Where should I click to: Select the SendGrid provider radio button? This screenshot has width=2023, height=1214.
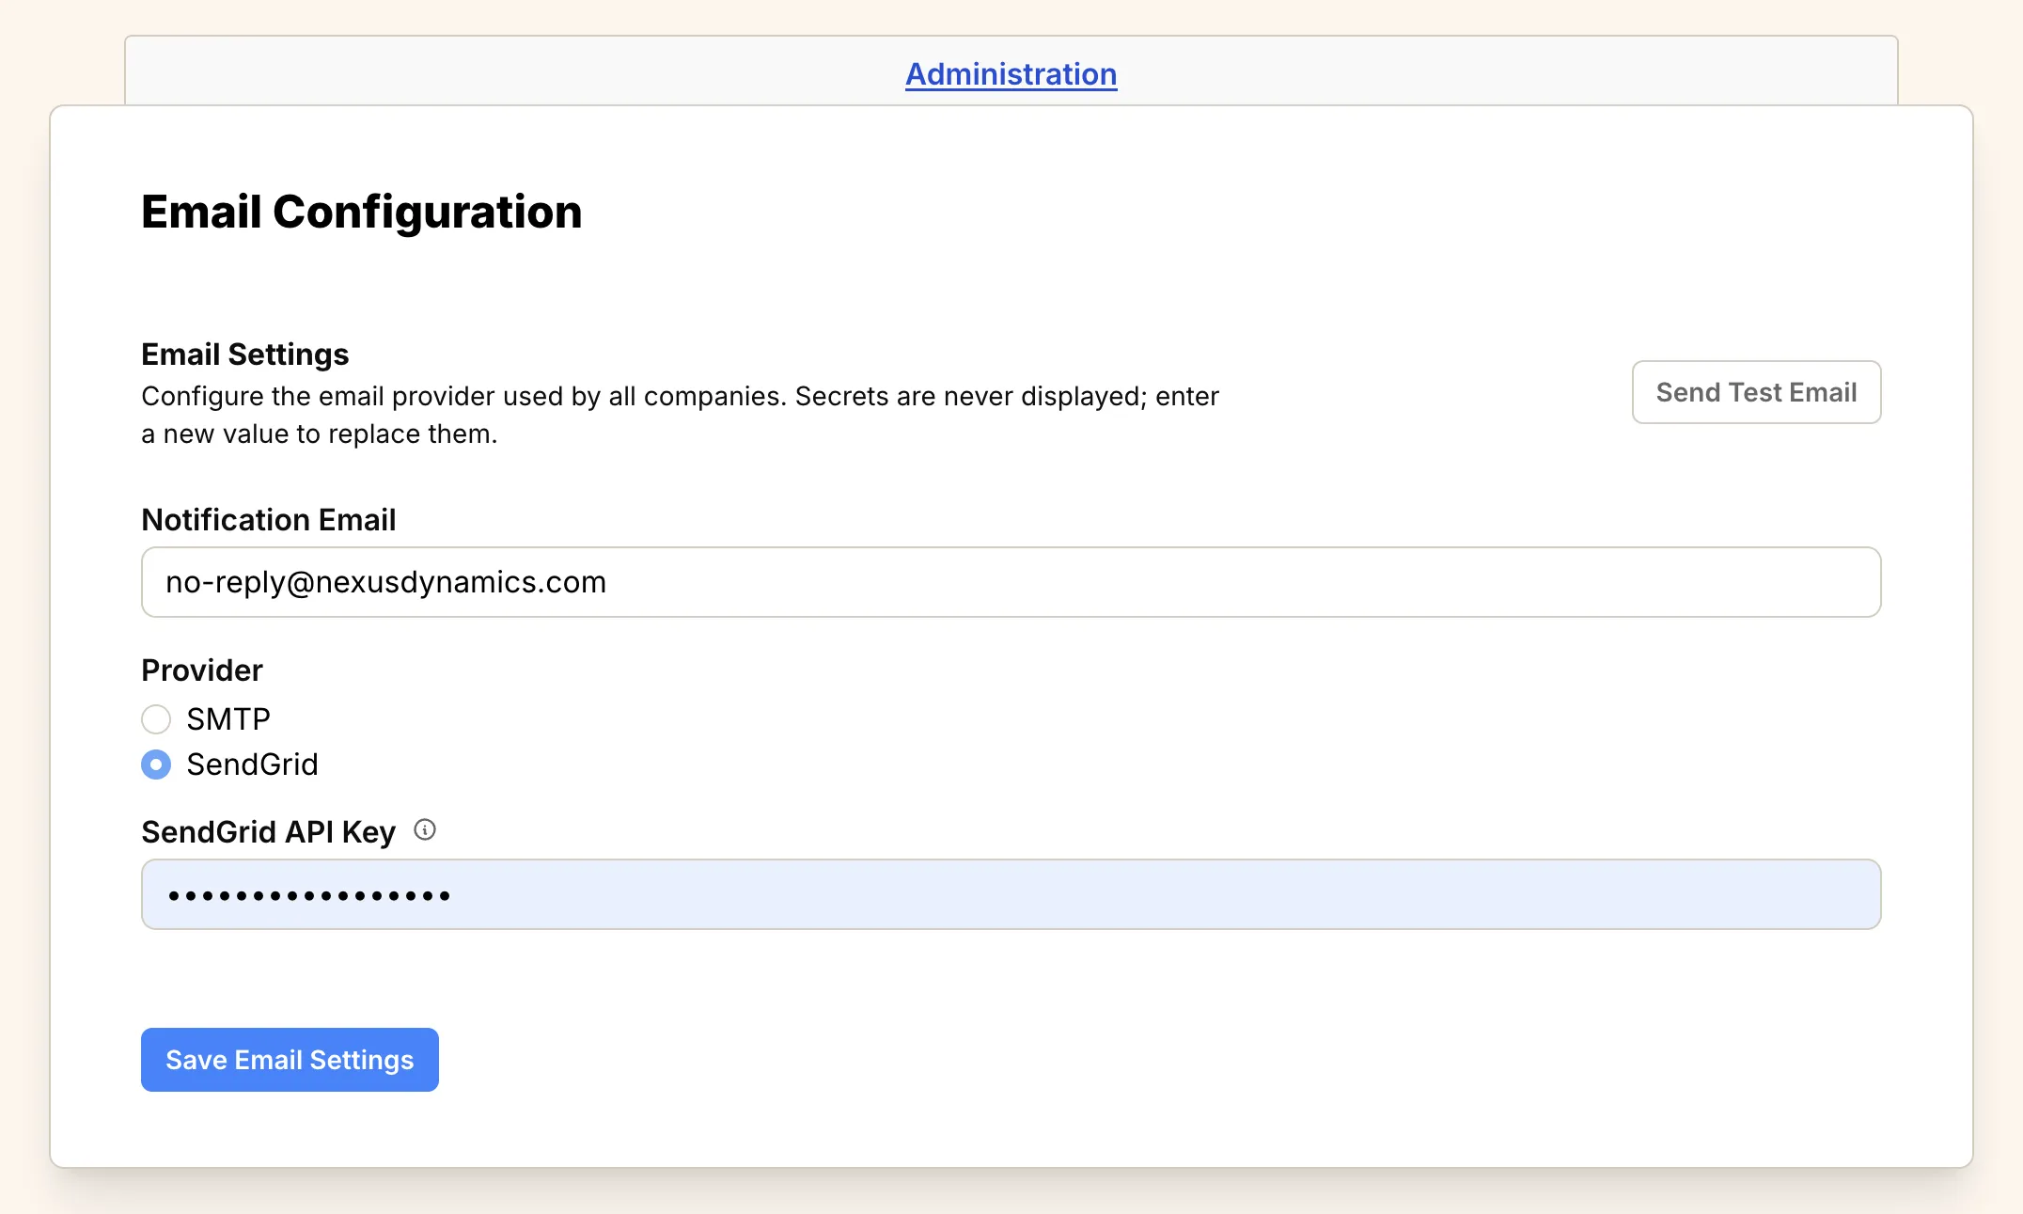pyautogui.click(x=156, y=765)
